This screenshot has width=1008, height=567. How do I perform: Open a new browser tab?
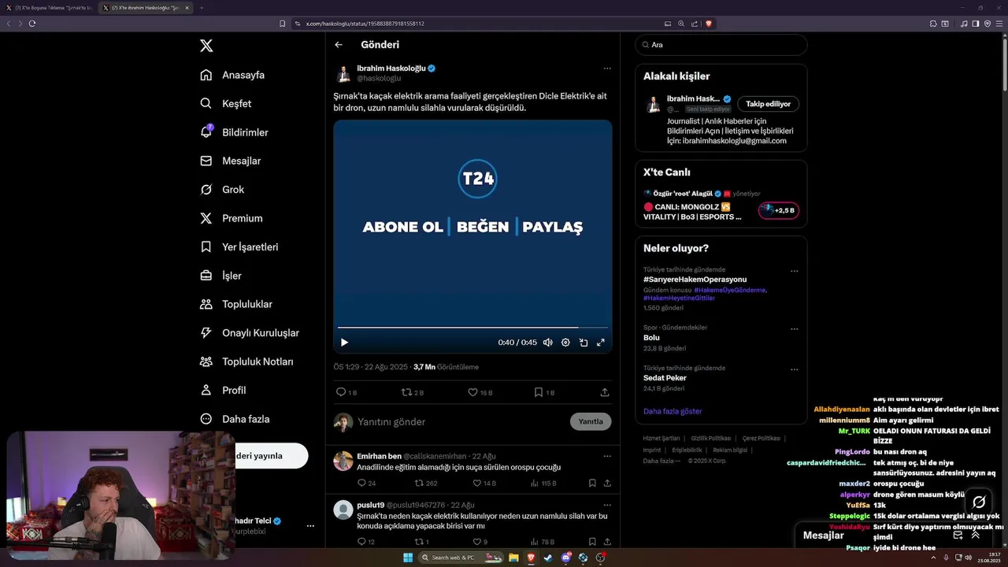click(x=201, y=8)
